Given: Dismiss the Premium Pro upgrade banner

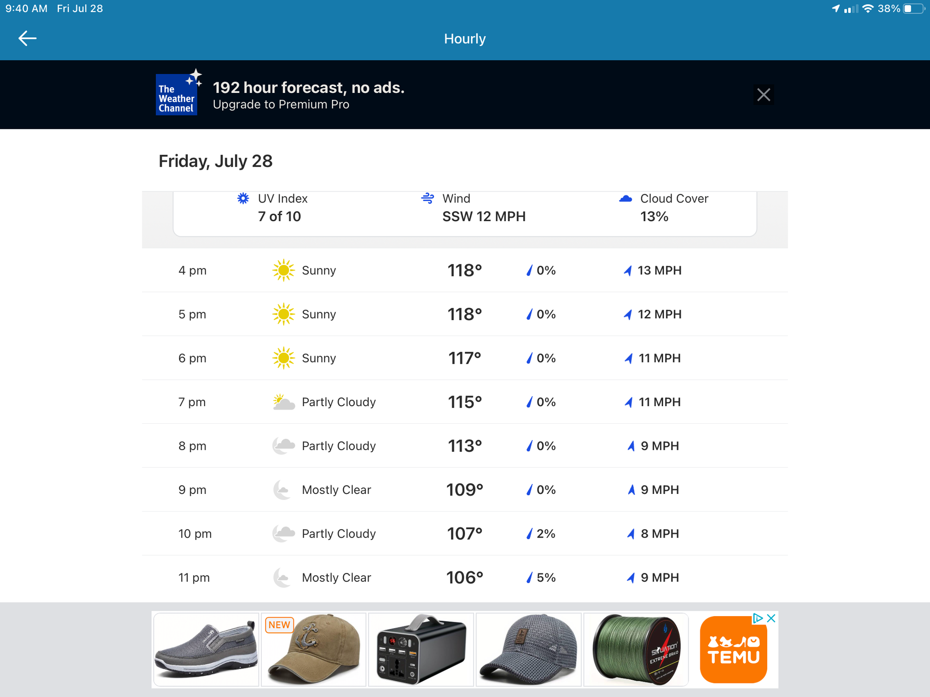Looking at the screenshot, I should coord(763,95).
